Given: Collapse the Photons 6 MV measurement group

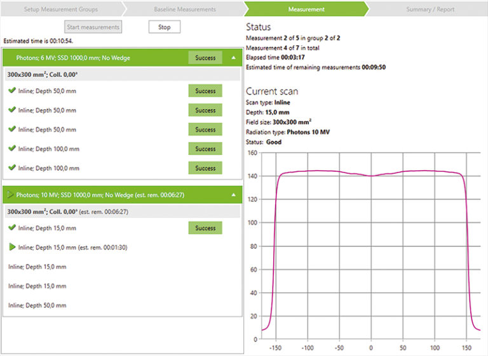Looking at the screenshot, I should [x=233, y=58].
